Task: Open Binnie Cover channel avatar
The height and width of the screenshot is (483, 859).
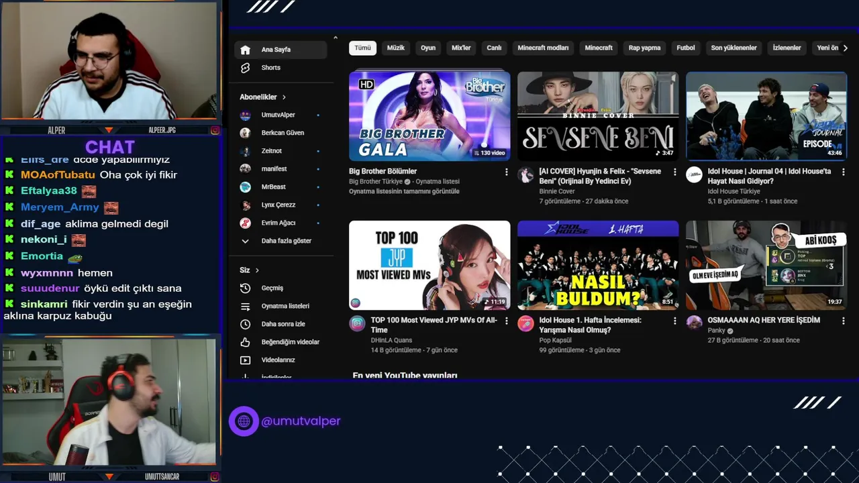Action: (x=525, y=175)
